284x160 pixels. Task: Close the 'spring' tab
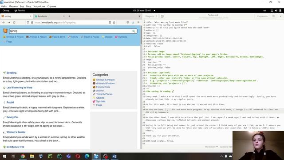tap(31, 16)
